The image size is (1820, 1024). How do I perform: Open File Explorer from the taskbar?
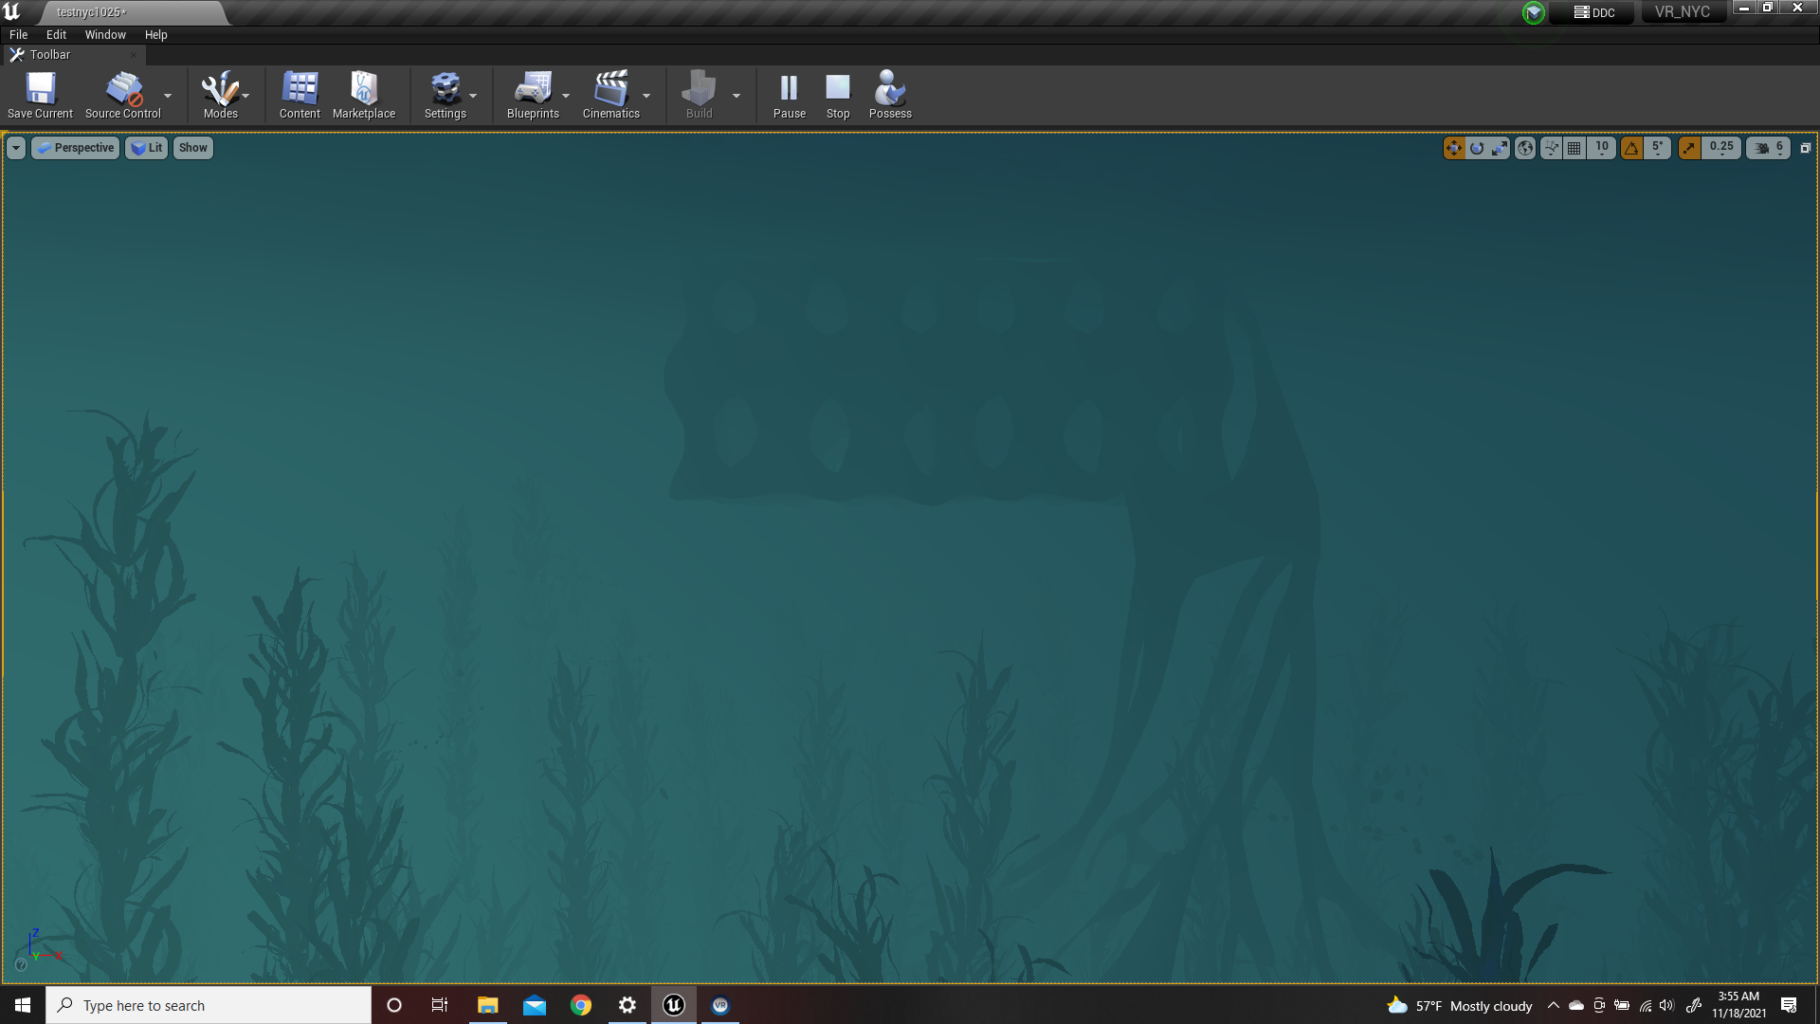tap(487, 1005)
